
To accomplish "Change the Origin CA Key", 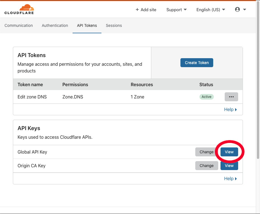I will tap(206, 166).
